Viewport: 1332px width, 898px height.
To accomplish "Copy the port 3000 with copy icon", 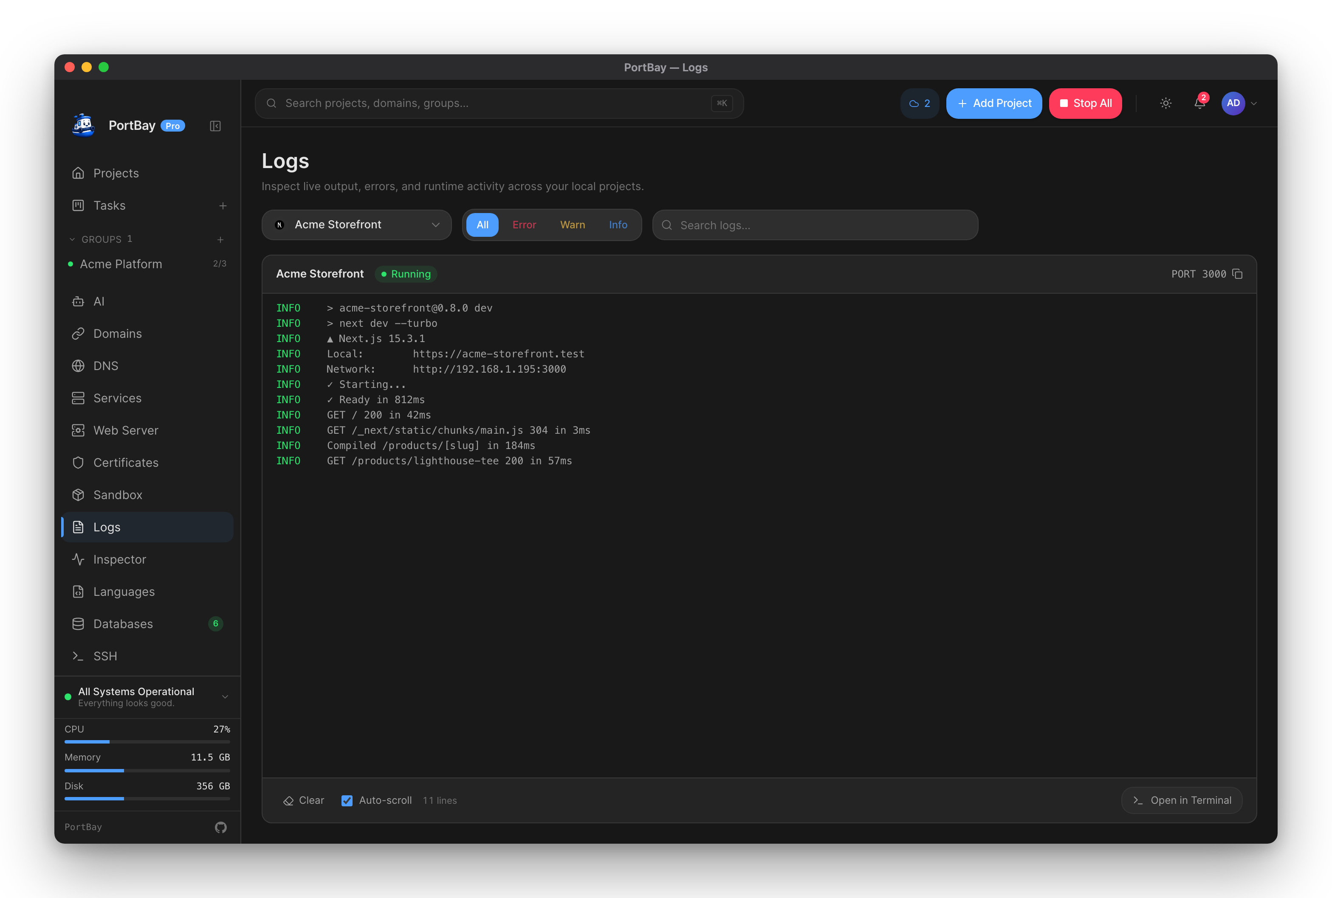I will pyautogui.click(x=1237, y=274).
